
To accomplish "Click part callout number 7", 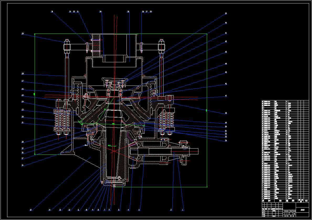I will [x=104, y=210].
